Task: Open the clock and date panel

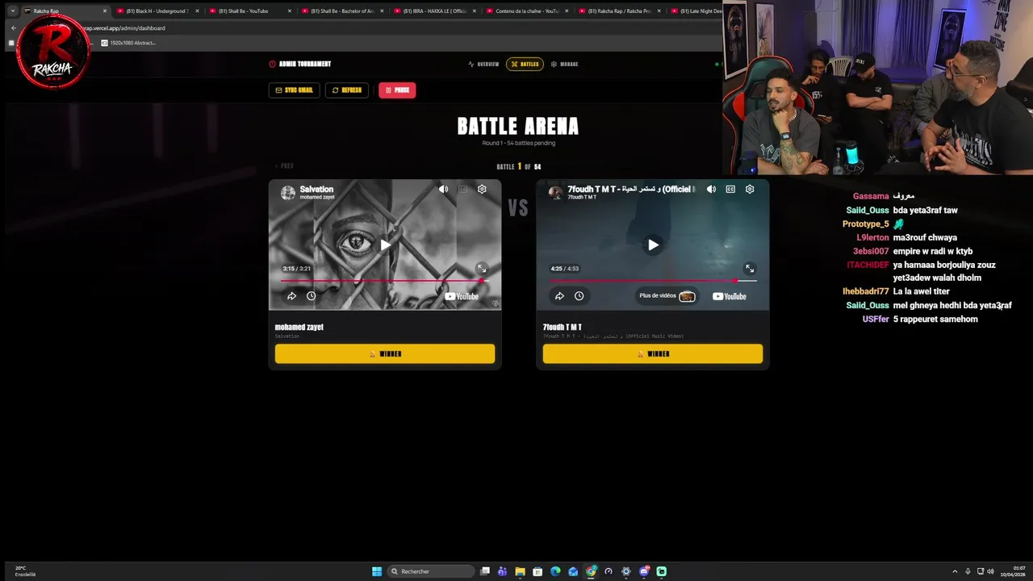Action: click(1013, 571)
